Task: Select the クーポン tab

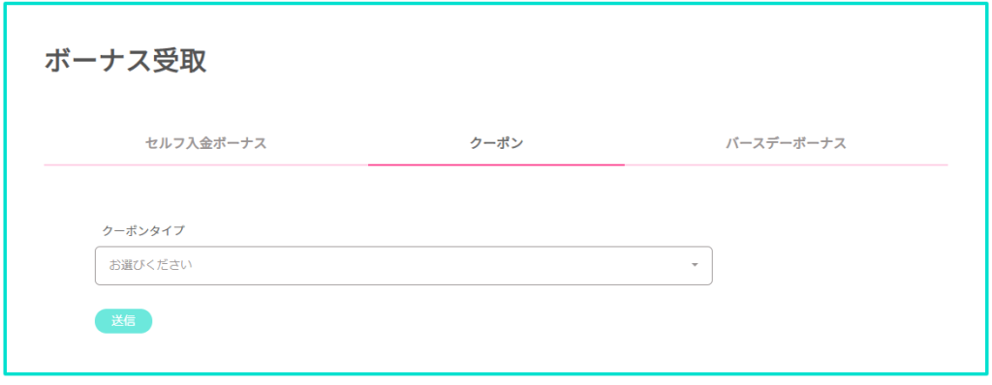Action: tap(496, 143)
